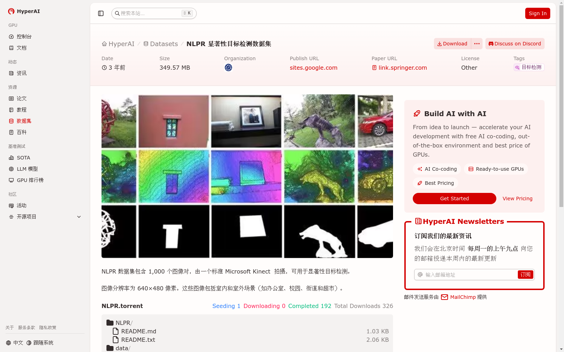Select Ready-to-use GPUs chip

coord(496,169)
